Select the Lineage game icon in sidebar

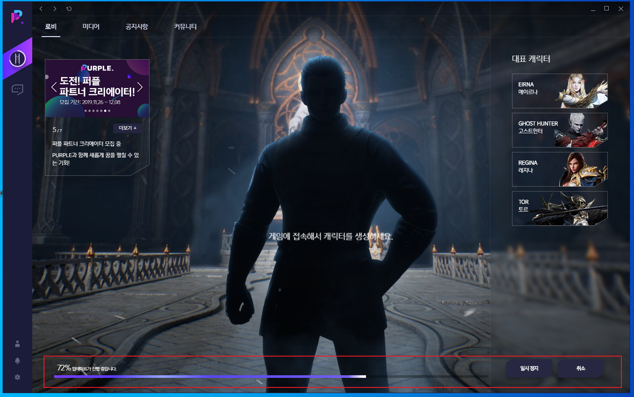tap(17, 58)
